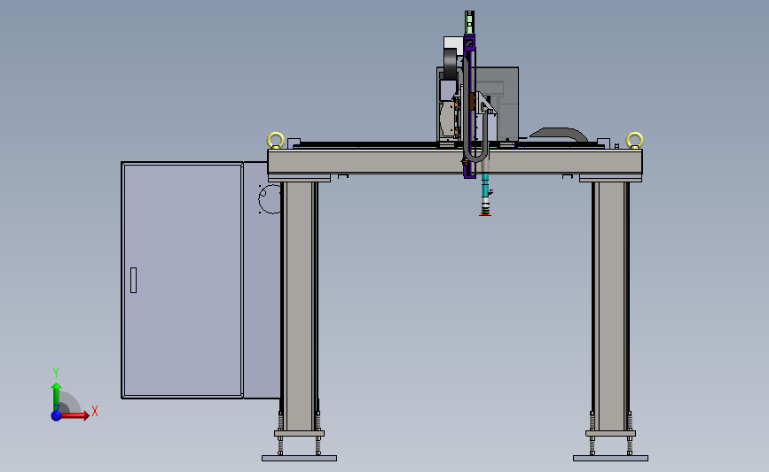
Task: Select the right column floor base plate
Action: (610, 459)
